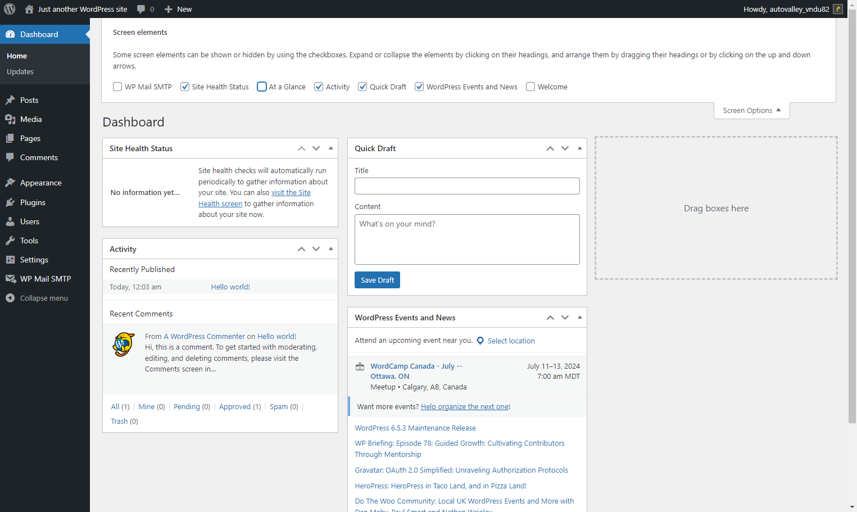Click the WordPress Commenter avatar image
This screenshot has height=512, width=857.
pos(124,345)
